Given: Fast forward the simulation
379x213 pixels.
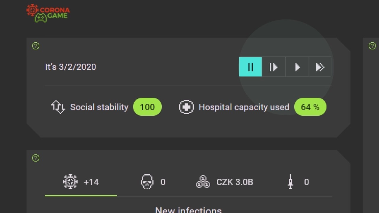Looking at the screenshot, I should pyautogui.click(x=320, y=67).
